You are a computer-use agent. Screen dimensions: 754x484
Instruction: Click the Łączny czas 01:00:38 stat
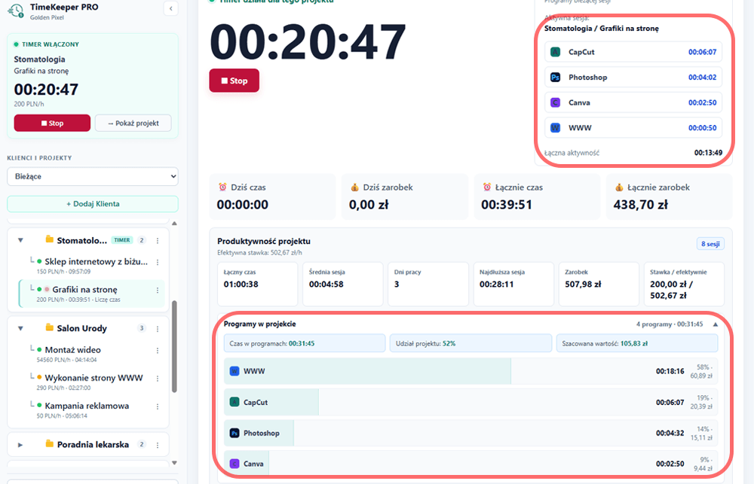tap(257, 284)
